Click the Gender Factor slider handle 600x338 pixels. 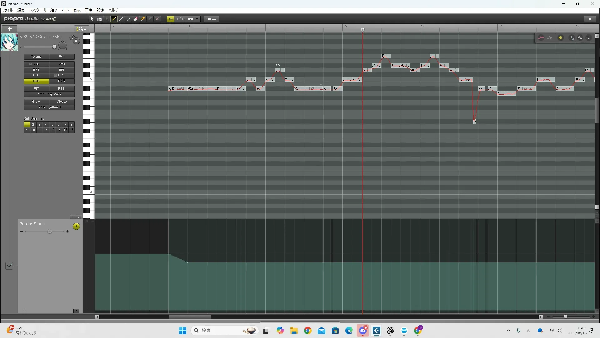coord(50,231)
